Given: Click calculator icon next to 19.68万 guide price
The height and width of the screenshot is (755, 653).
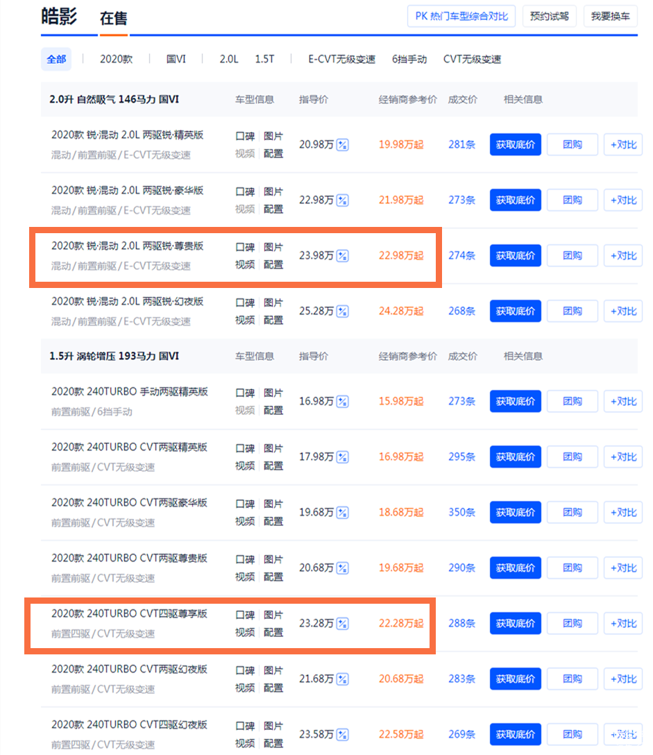Looking at the screenshot, I should 342,513.
